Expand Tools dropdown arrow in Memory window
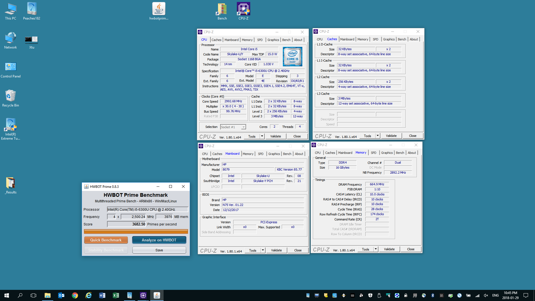The height and width of the screenshot is (301, 535). pyautogui.click(x=376, y=249)
